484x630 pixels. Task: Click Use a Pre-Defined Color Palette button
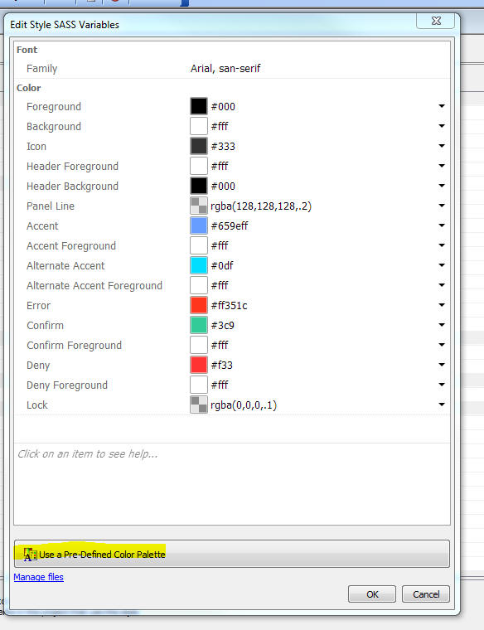click(x=232, y=554)
